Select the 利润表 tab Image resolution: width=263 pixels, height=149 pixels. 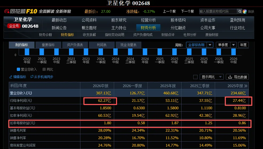coord(102,45)
